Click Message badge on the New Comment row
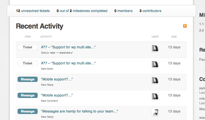This screenshot has height=120, width=205. (x=28, y=95)
